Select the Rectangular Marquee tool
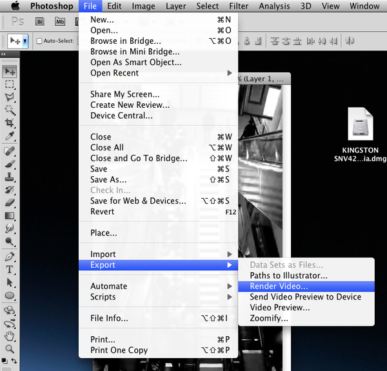This screenshot has height=371, width=387. click(x=10, y=84)
